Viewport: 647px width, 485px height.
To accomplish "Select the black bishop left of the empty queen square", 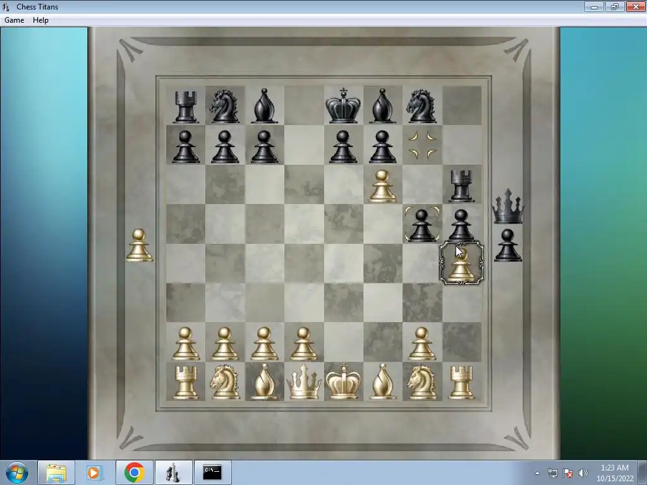I will coord(264,106).
